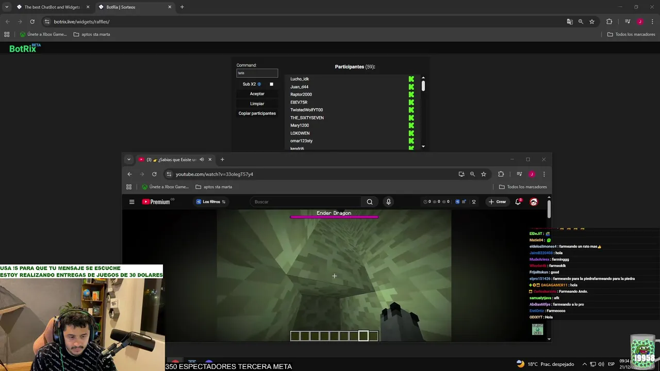Open the Los filtros dropdown
The image size is (660, 371).
(x=211, y=202)
